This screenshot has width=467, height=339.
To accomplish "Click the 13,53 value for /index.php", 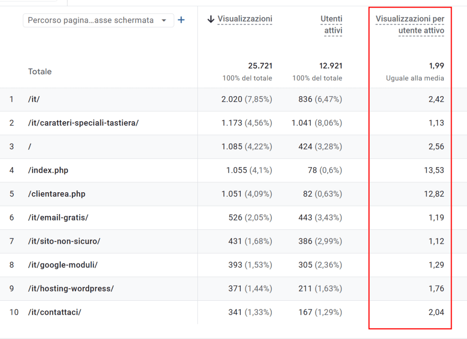I will (x=434, y=170).
